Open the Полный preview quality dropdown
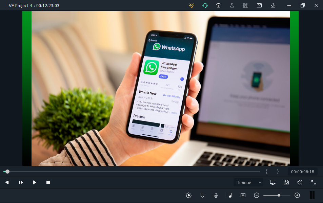The width and height of the screenshot is (323, 203). 248,182
